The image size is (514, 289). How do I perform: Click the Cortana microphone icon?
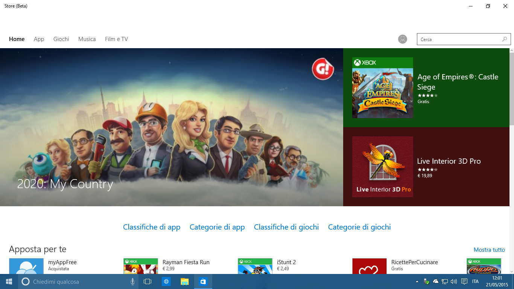(132, 281)
